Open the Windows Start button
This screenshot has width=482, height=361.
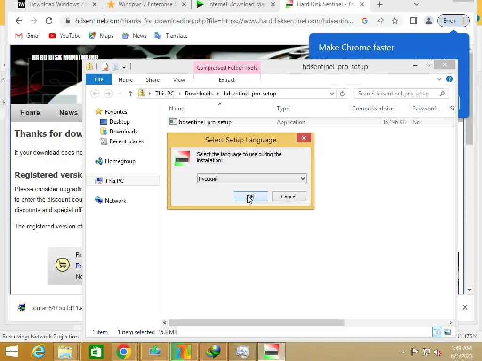tap(12, 352)
